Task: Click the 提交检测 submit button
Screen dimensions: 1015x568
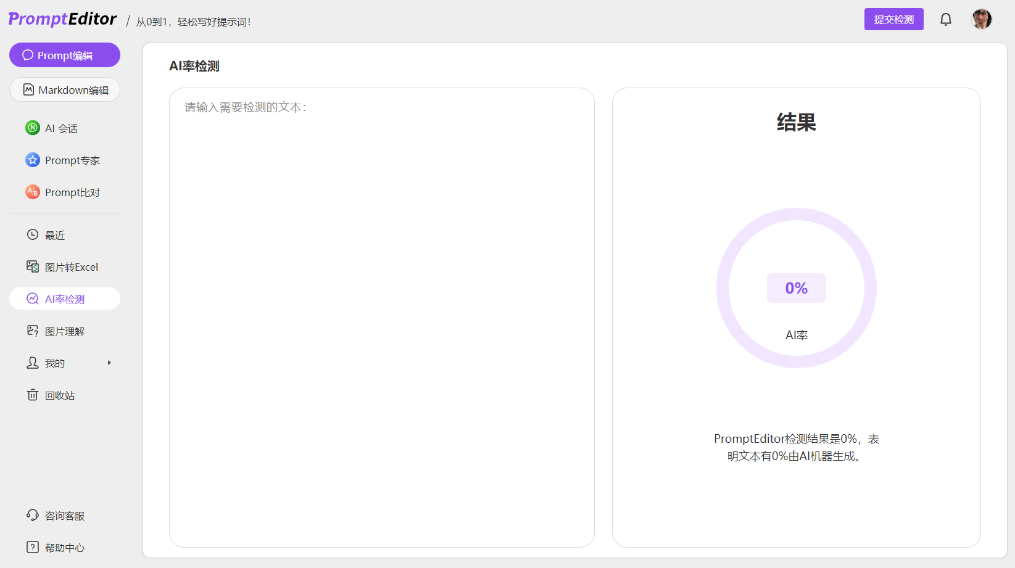Action: [x=893, y=19]
